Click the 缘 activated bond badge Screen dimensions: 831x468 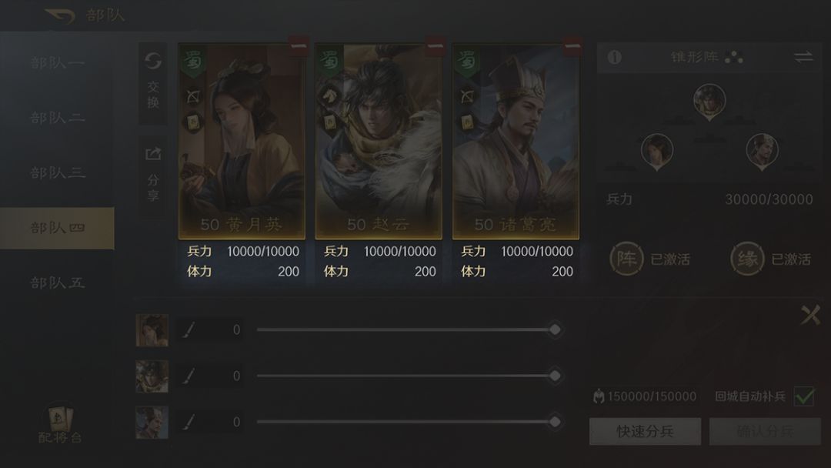tap(747, 259)
